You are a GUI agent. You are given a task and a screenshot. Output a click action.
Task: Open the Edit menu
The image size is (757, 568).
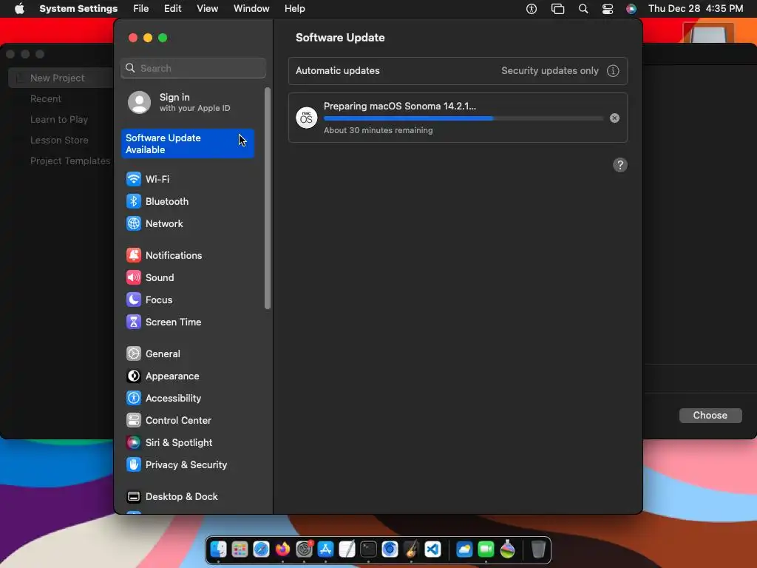(172, 9)
